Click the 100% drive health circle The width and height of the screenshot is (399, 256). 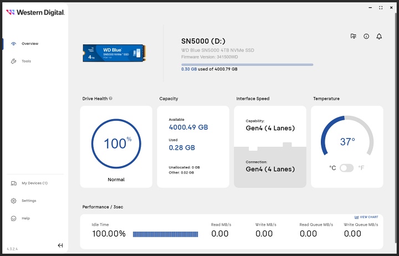pos(116,144)
